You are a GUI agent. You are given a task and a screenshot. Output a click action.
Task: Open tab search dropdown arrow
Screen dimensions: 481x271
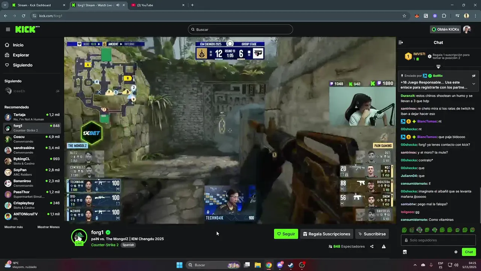[5, 5]
